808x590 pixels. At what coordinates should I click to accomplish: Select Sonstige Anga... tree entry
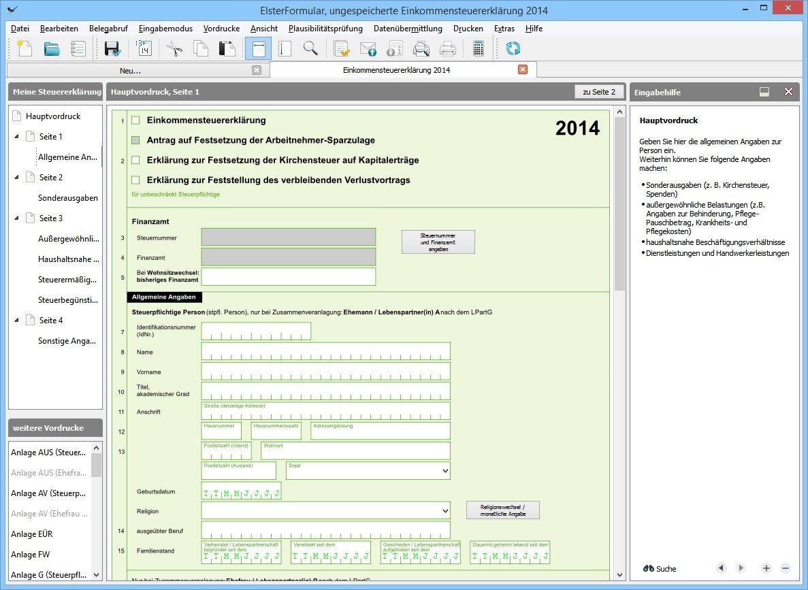point(67,341)
